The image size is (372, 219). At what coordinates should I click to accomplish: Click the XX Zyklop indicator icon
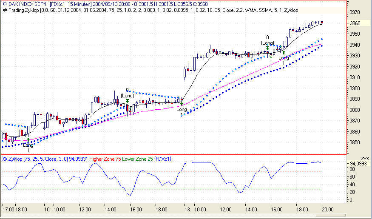point(5,159)
